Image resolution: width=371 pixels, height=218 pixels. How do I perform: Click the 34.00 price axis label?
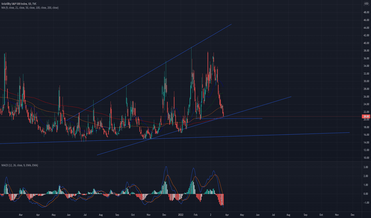(x=366, y=66)
